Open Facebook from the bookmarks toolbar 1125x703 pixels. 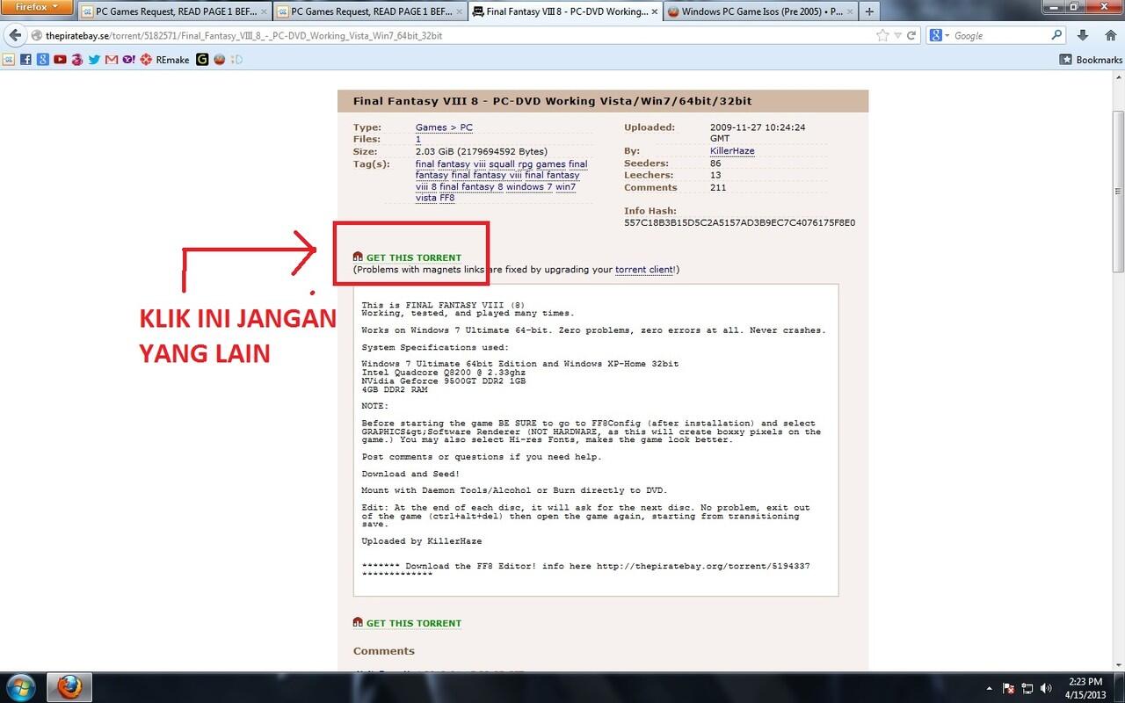(26, 59)
